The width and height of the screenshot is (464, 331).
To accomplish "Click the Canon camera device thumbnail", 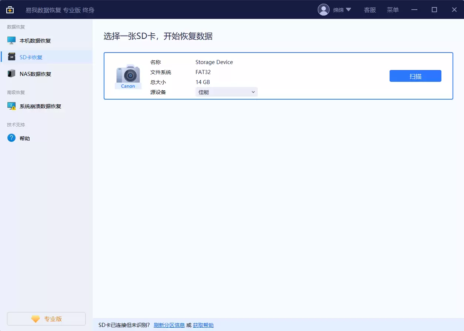I will pos(128,76).
